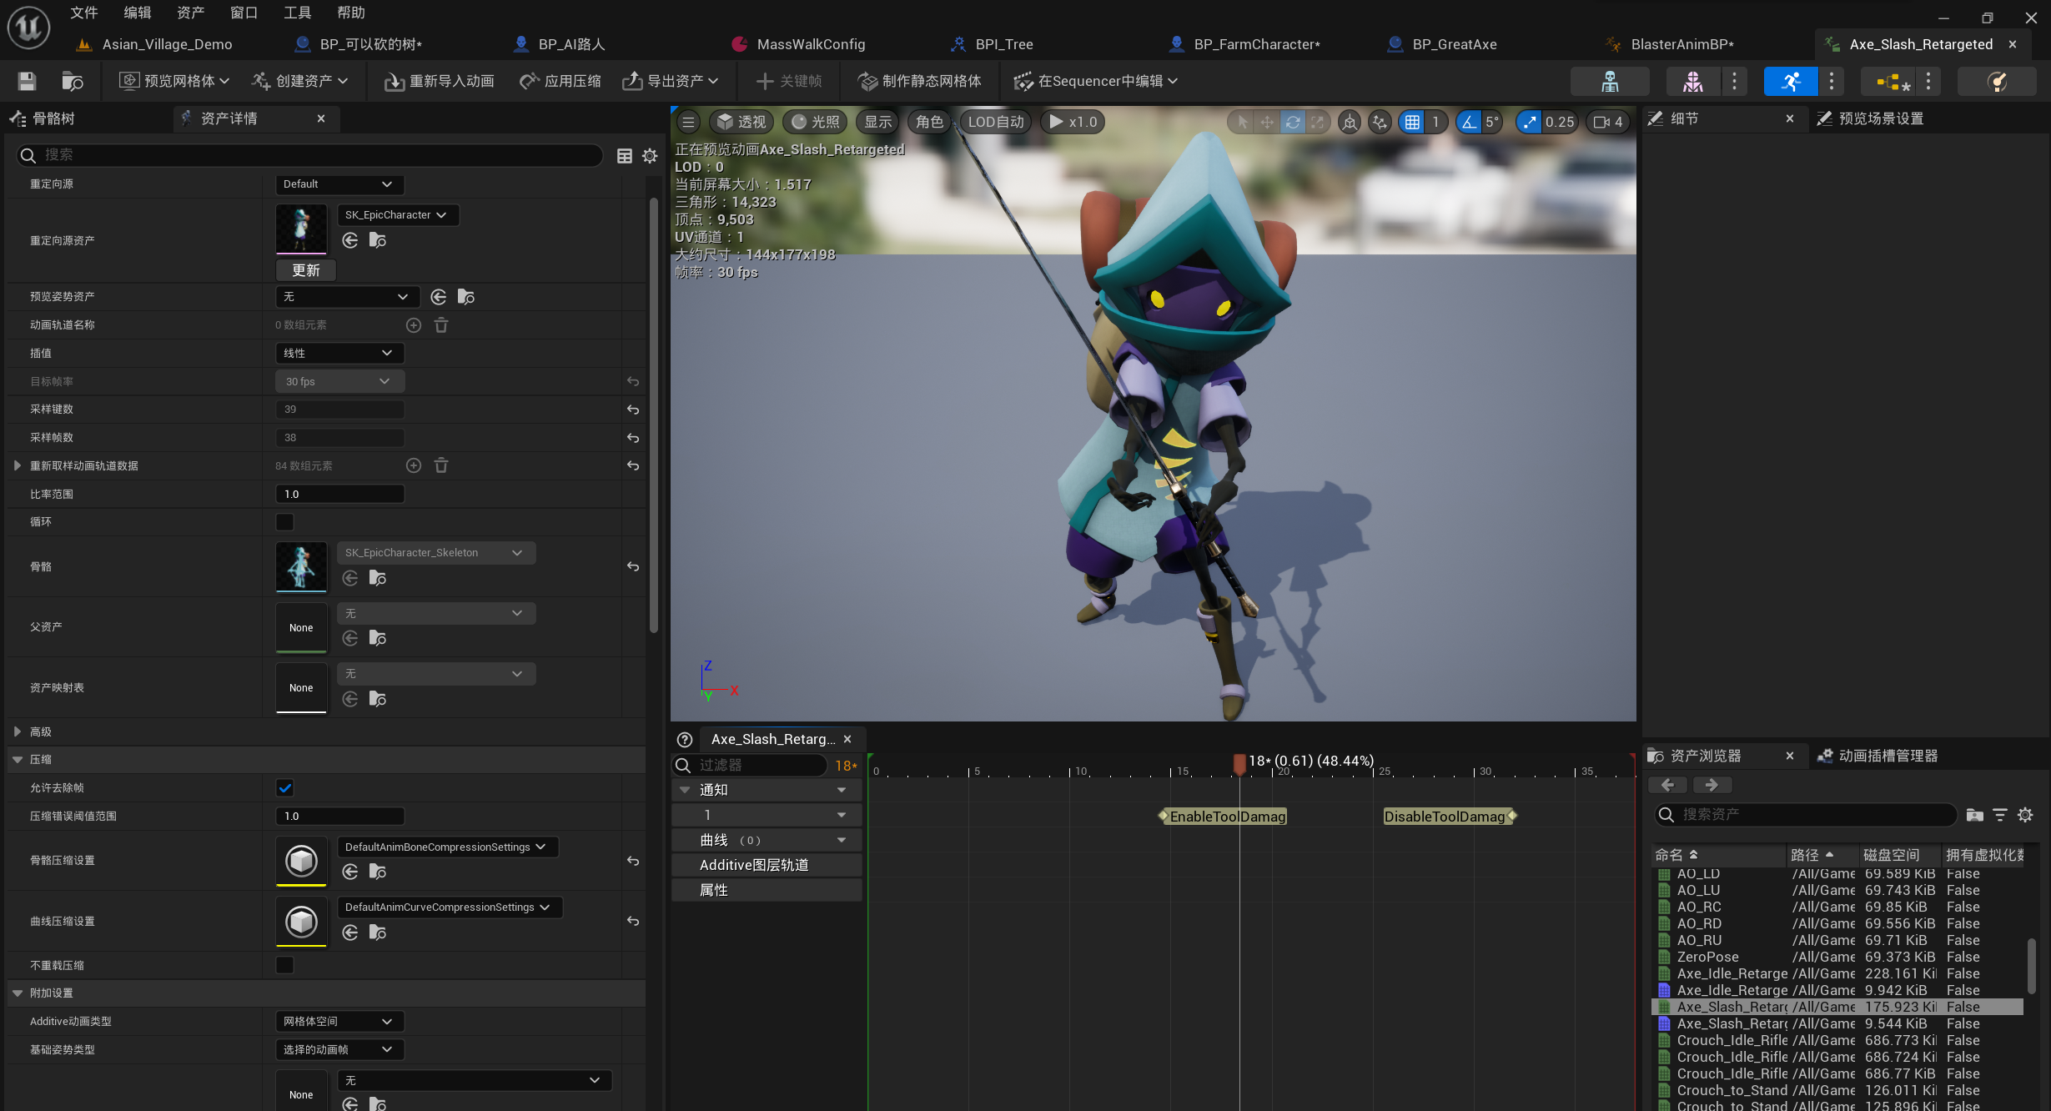Switch to the BP_GreatAxe tab
This screenshot has width=2051, height=1111.
[x=1454, y=44]
